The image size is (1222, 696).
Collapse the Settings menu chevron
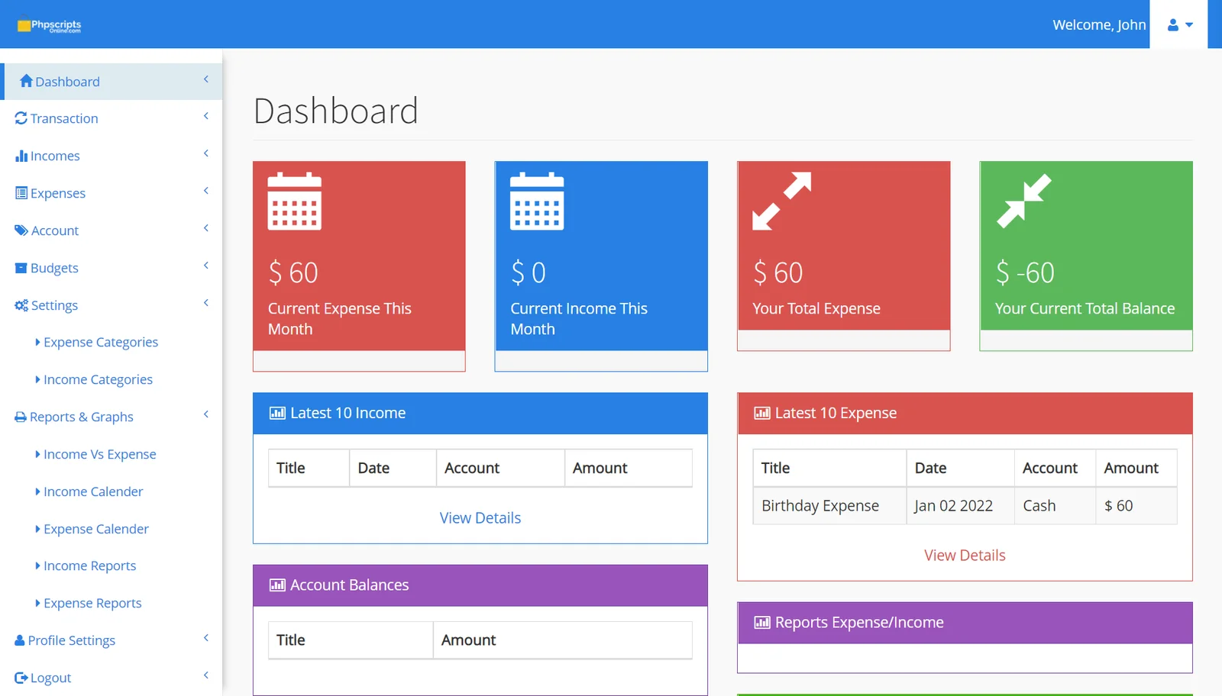point(206,303)
